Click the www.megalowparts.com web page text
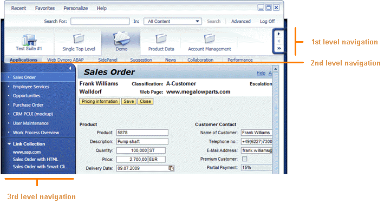The width and height of the screenshot is (384, 204). (198, 92)
